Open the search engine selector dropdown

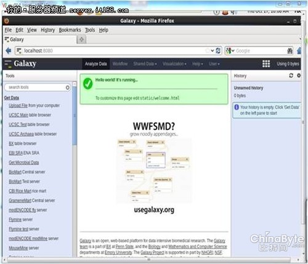(x=230, y=50)
